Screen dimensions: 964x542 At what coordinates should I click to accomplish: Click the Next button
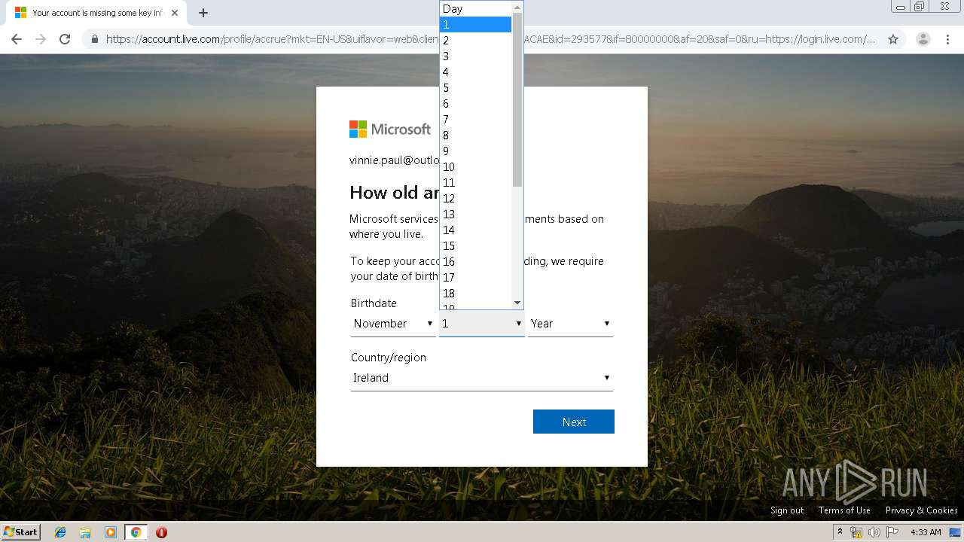click(574, 422)
